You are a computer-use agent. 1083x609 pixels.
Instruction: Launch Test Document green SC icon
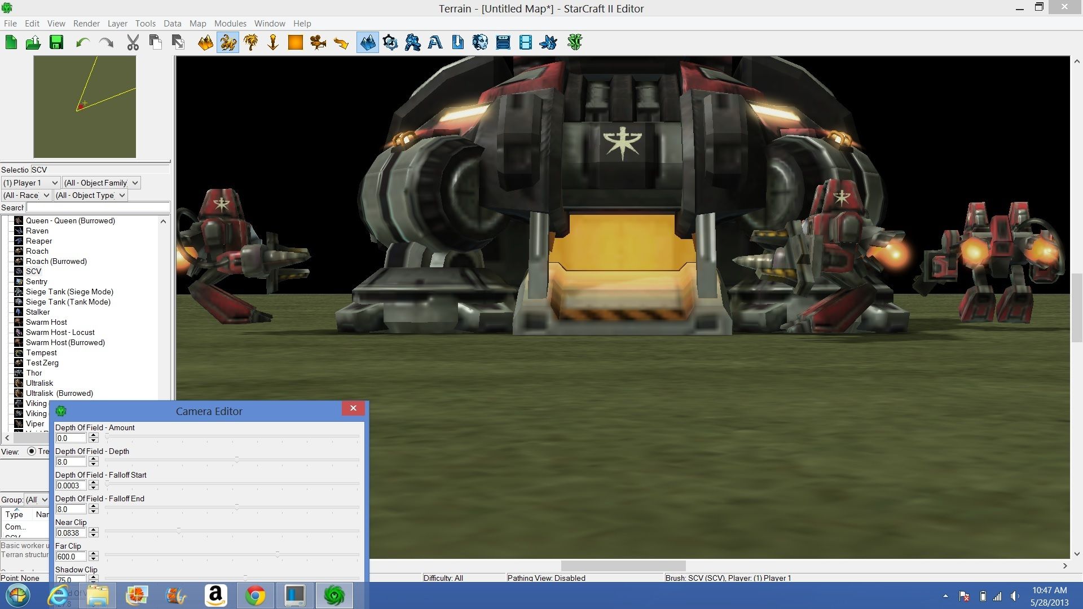point(575,42)
